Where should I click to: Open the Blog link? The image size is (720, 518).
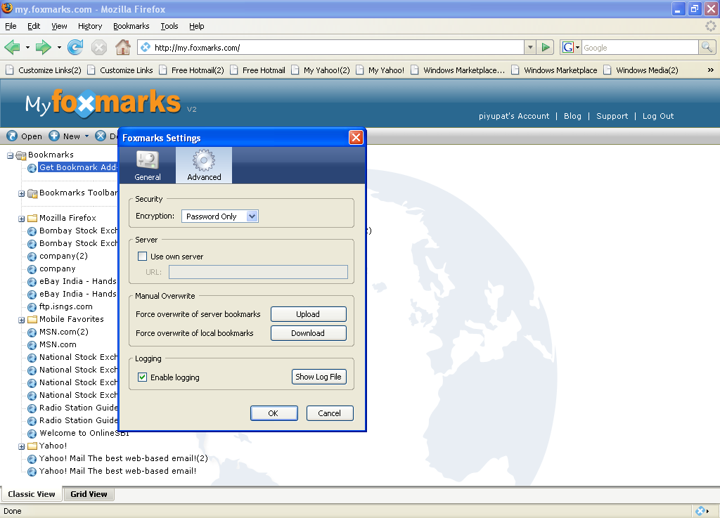(572, 116)
